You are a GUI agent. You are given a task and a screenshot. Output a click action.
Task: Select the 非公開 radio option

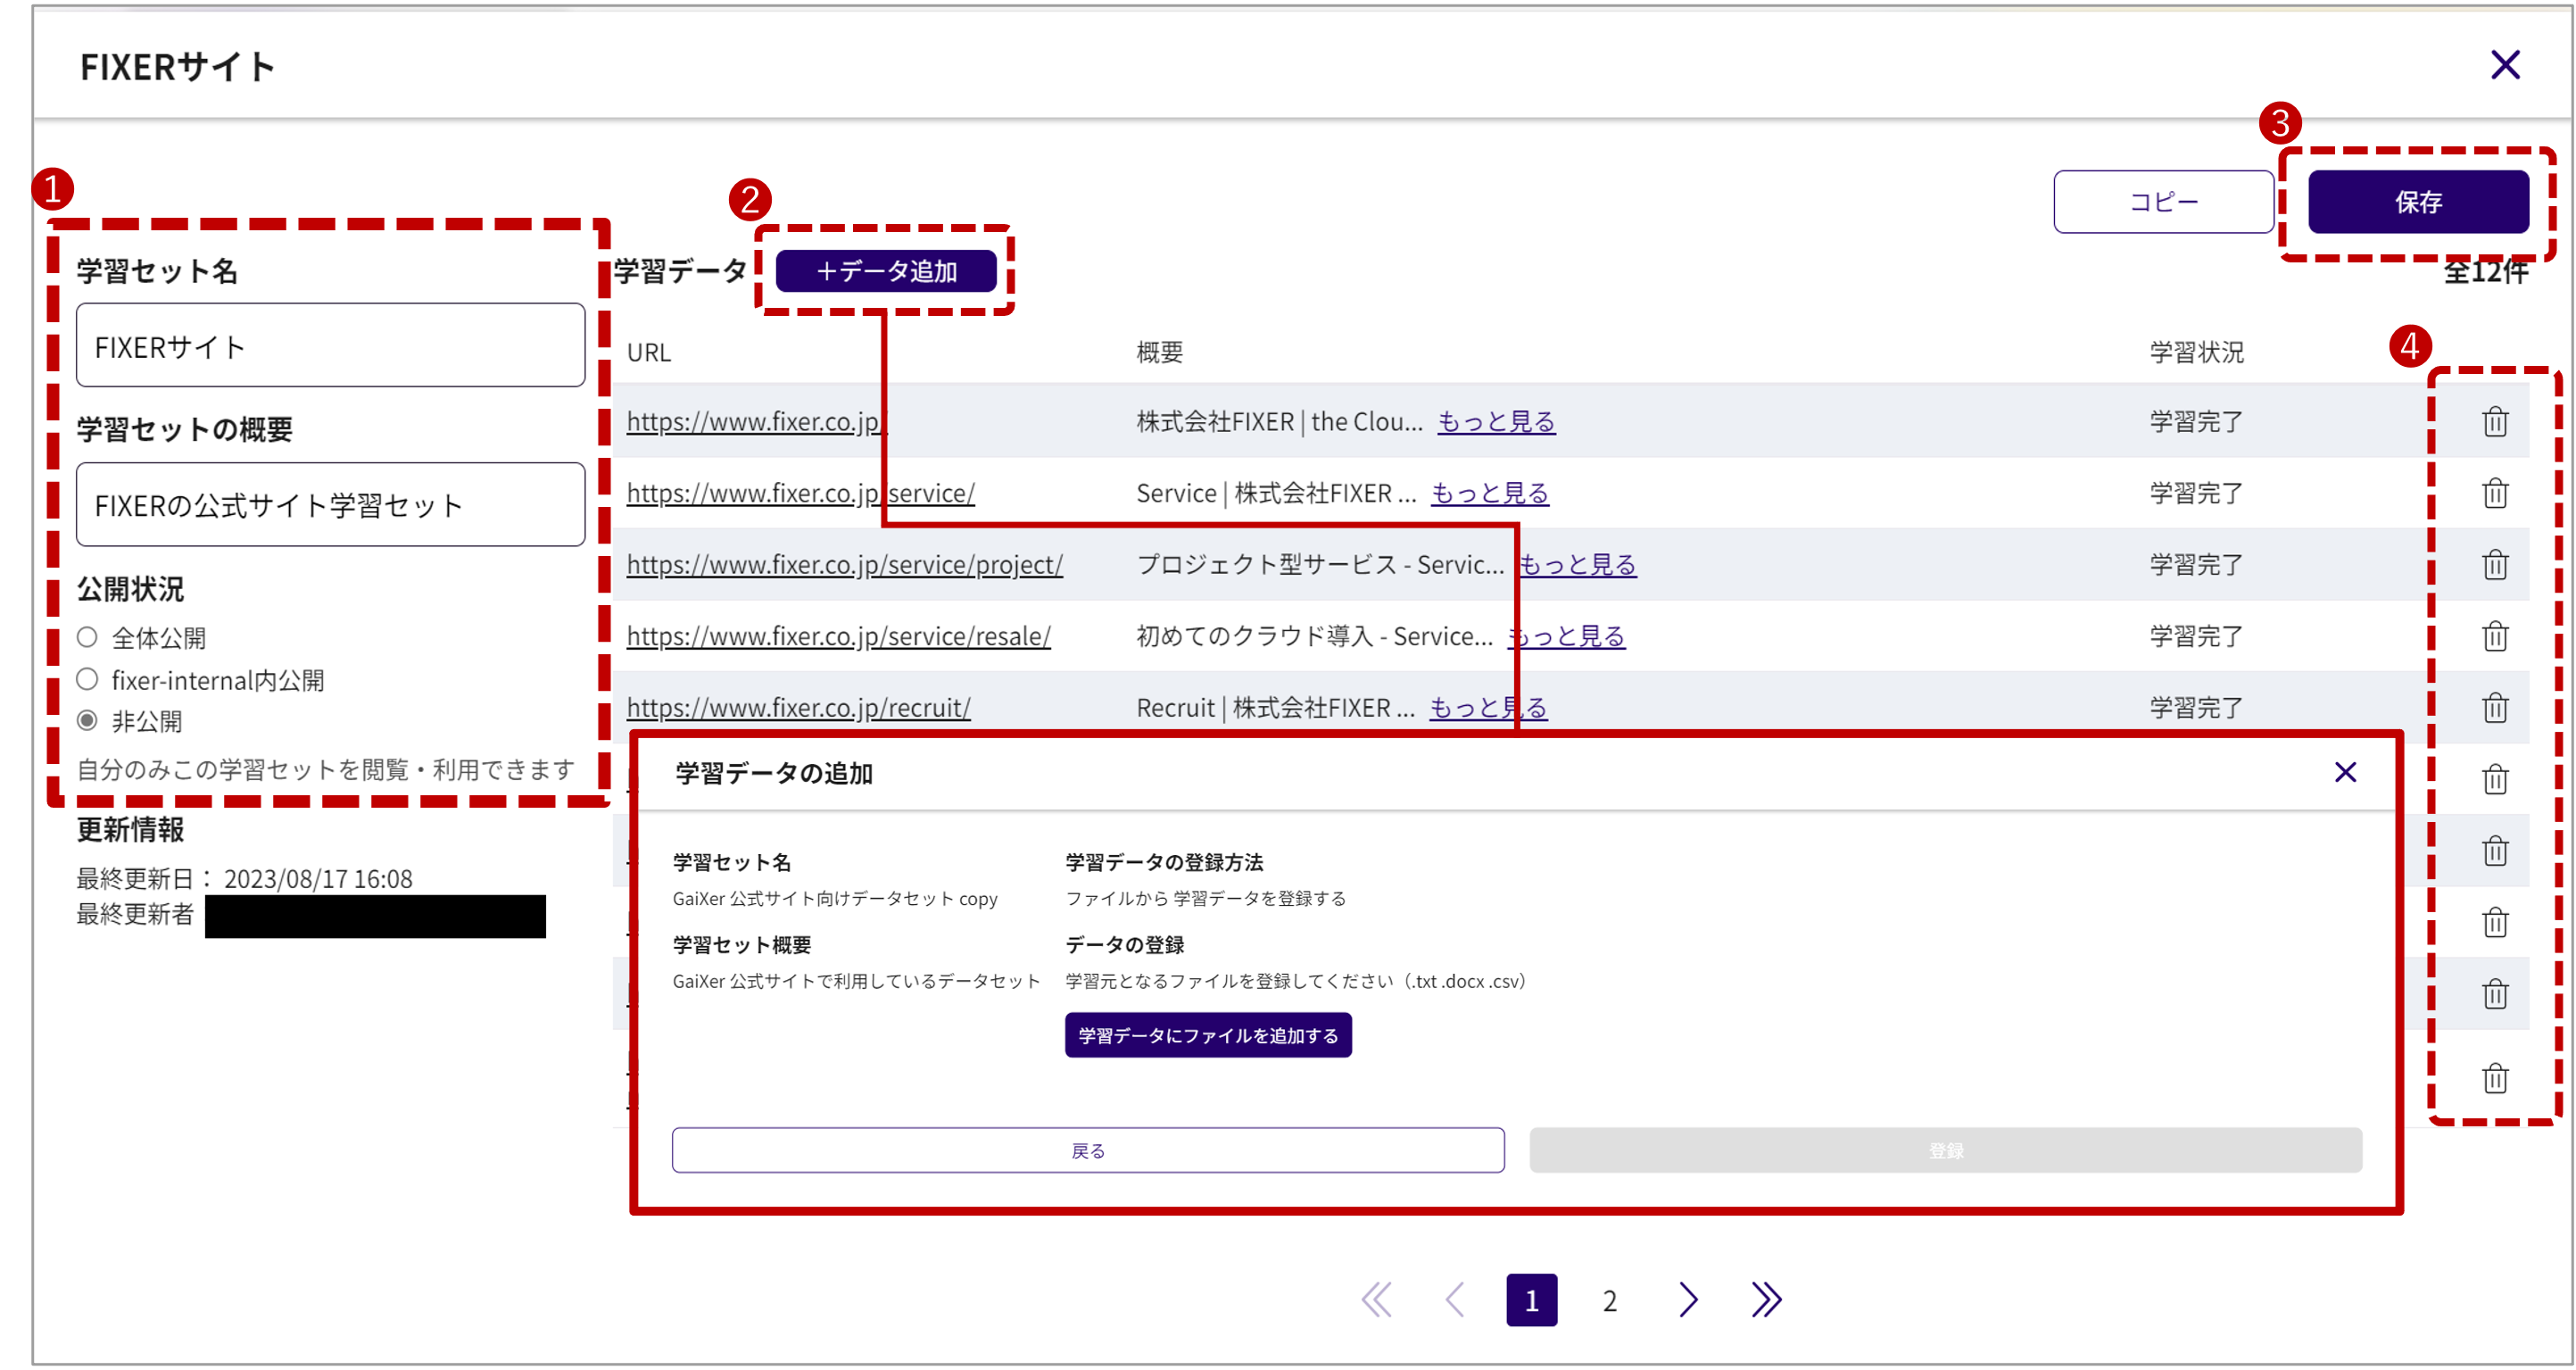[x=88, y=721]
